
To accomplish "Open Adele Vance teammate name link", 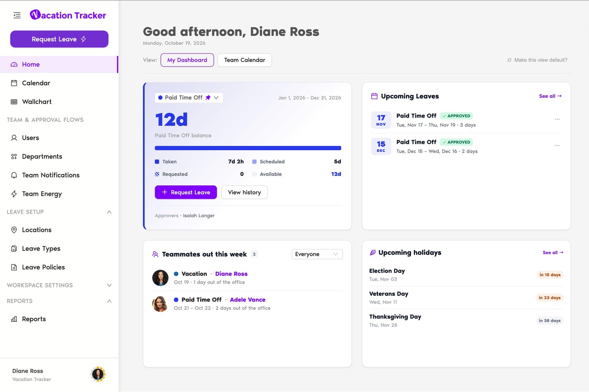I will point(248,299).
